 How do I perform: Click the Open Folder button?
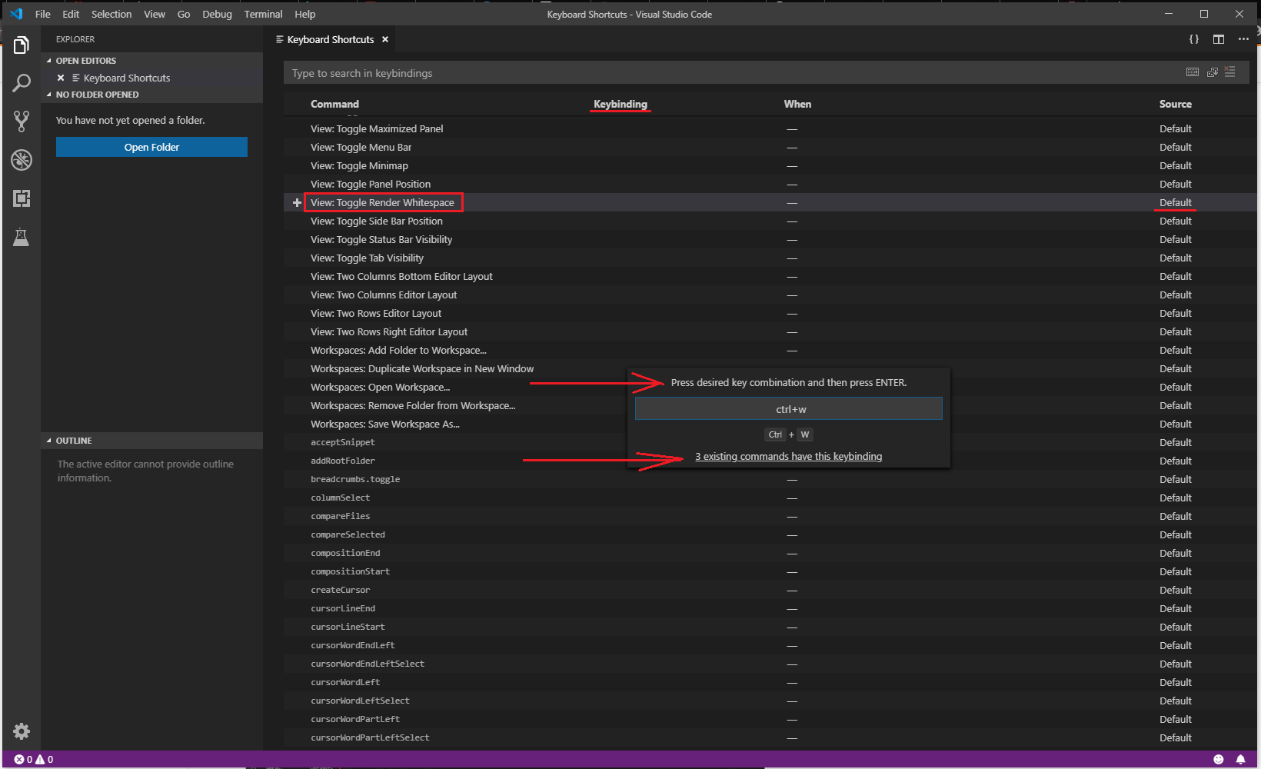click(151, 147)
